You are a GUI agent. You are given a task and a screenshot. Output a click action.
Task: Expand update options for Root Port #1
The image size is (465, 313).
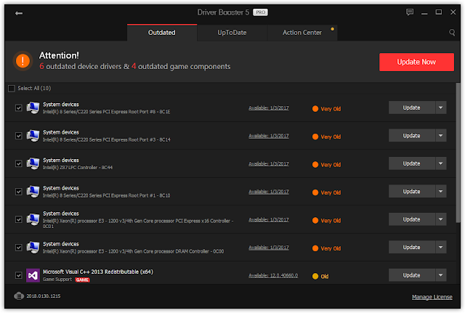tap(441, 191)
